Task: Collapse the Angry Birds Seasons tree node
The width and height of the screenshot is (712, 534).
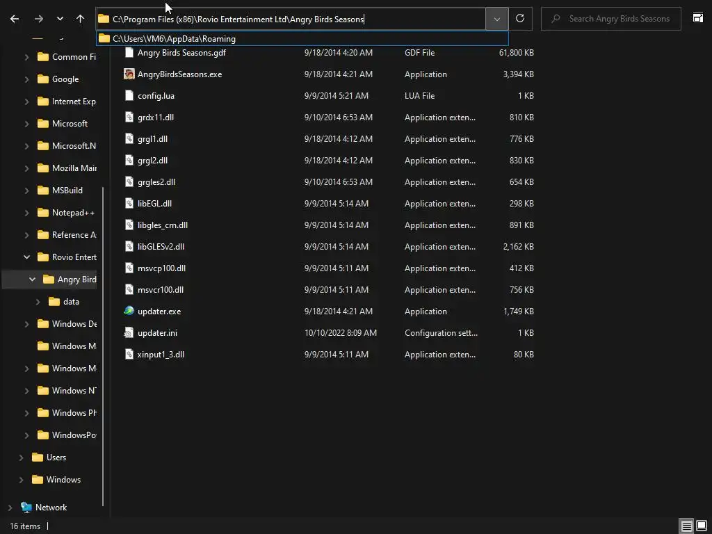Action: pos(32,280)
